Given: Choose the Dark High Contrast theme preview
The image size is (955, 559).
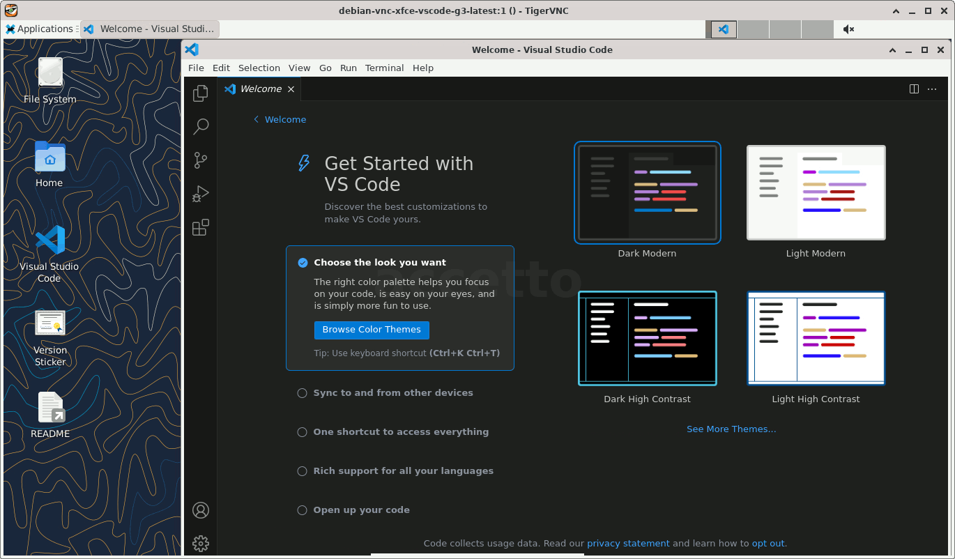Looking at the screenshot, I should coord(648,338).
